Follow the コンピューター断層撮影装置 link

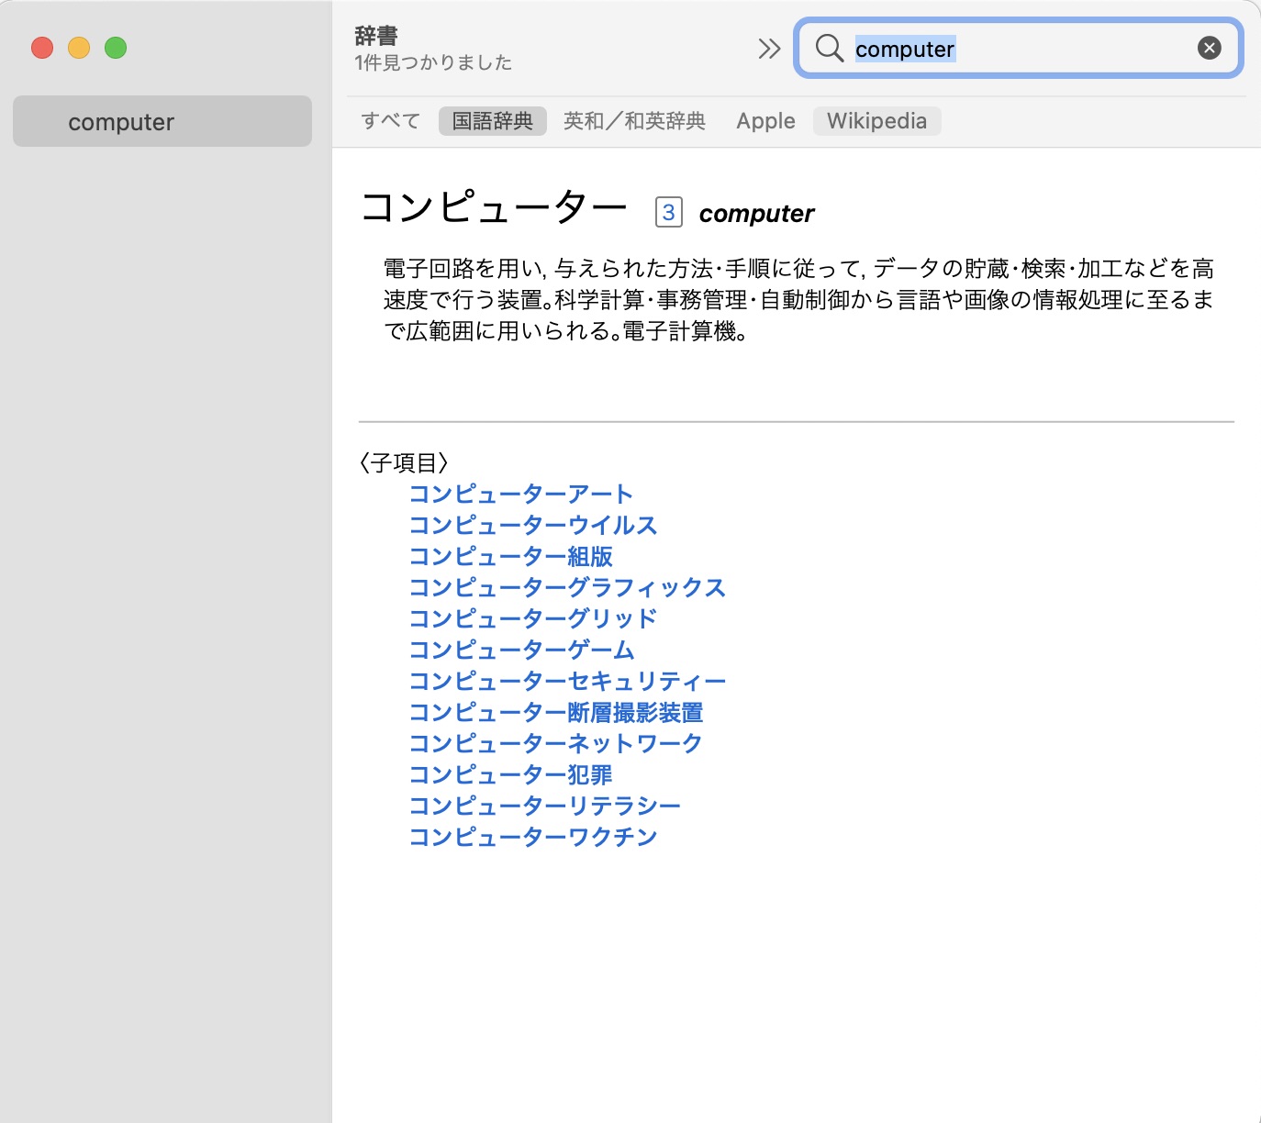[x=556, y=713]
